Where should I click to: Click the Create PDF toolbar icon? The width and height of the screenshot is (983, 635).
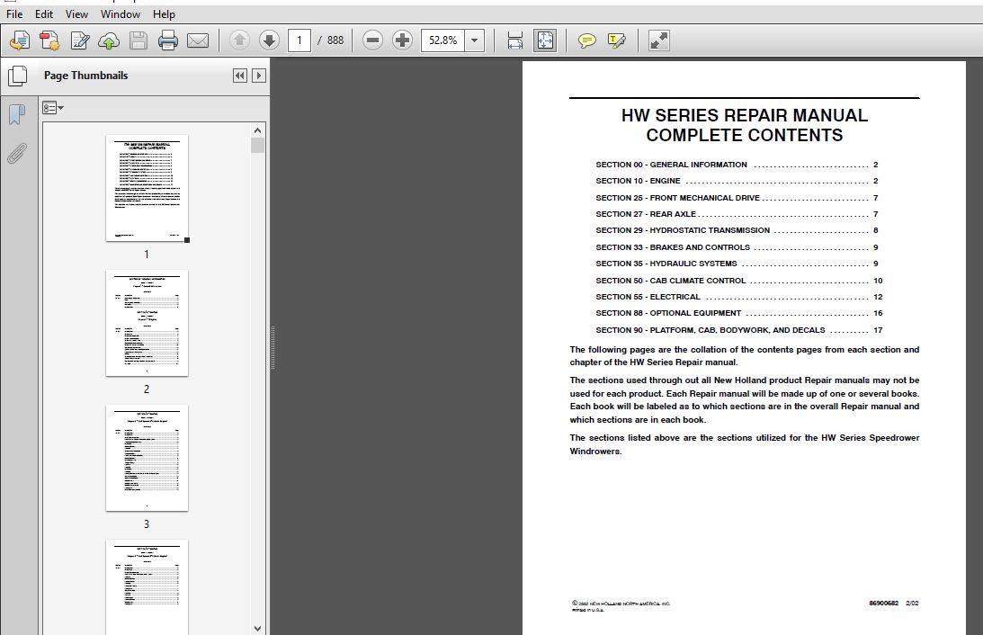[49, 40]
